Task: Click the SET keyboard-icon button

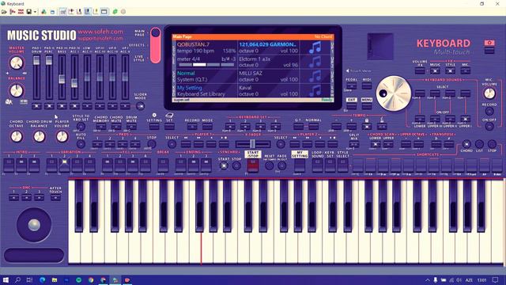Action: pyautogui.click(x=169, y=126)
